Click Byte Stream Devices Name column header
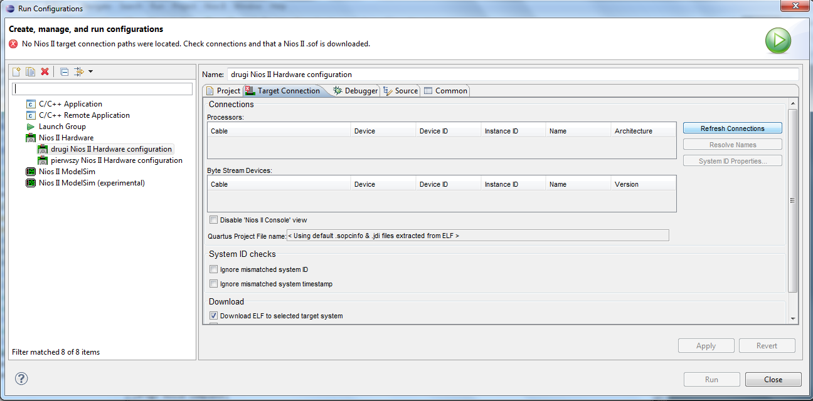813x401 pixels. [x=578, y=184]
